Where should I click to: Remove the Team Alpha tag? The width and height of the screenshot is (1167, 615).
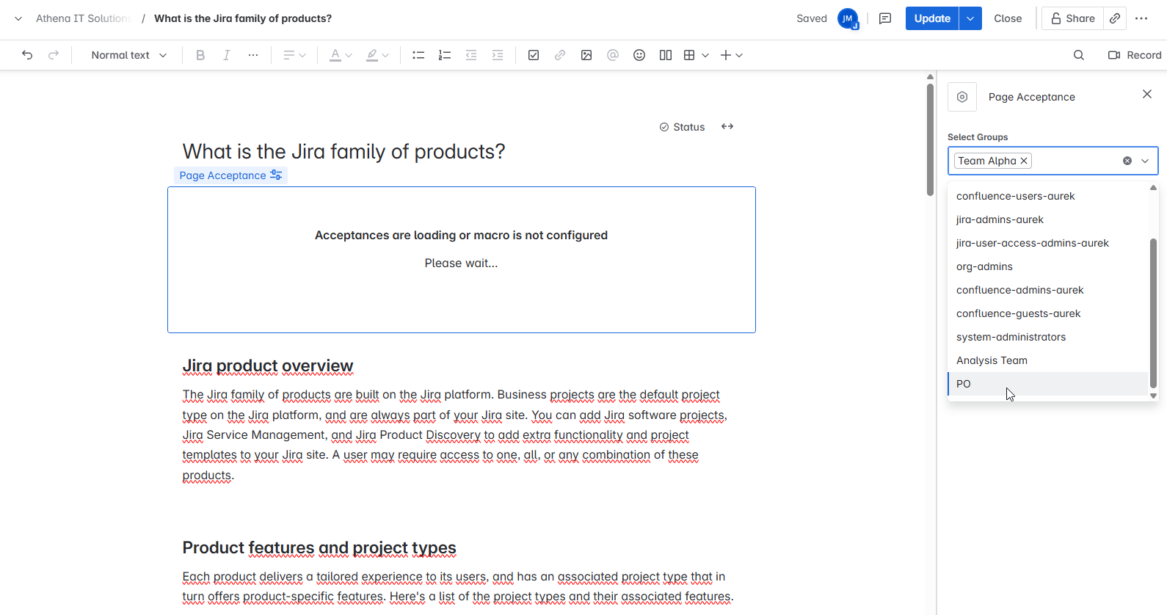pos(1024,161)
